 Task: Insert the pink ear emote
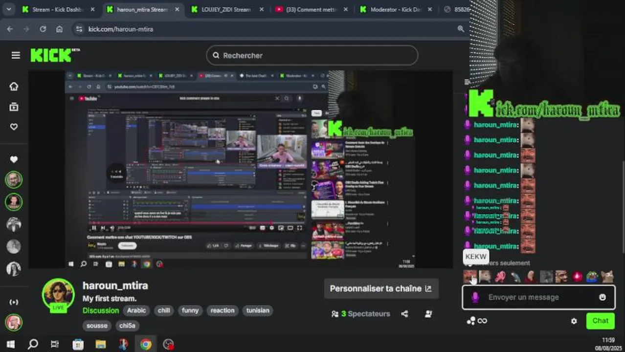click(500, 277)
